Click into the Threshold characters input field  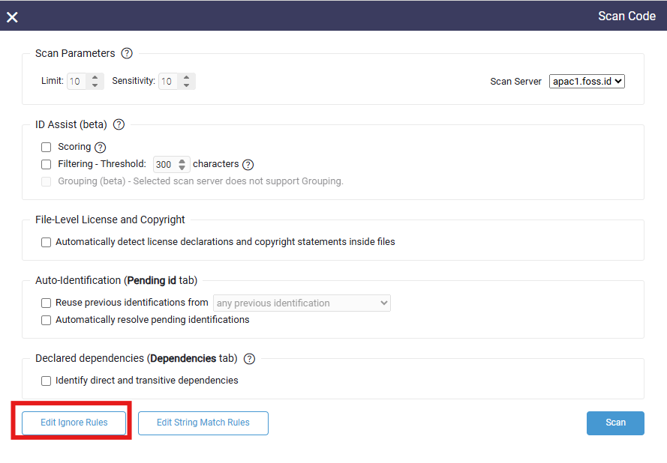click(x=164, y=165)
